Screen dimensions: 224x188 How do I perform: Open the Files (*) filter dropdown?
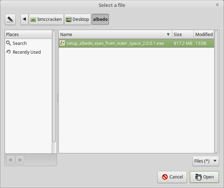coord(206,161)
